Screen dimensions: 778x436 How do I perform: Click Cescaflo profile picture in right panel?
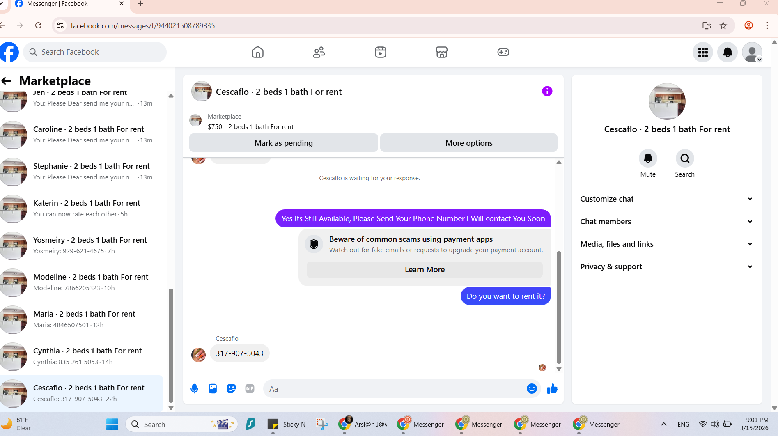(x=667, y=101)
